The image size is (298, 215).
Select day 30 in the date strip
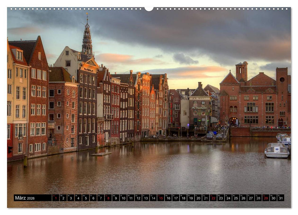(273, 198)
